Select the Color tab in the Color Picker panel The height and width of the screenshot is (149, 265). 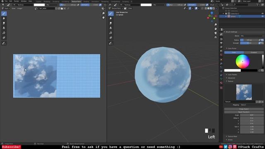[x=234, y=53]
